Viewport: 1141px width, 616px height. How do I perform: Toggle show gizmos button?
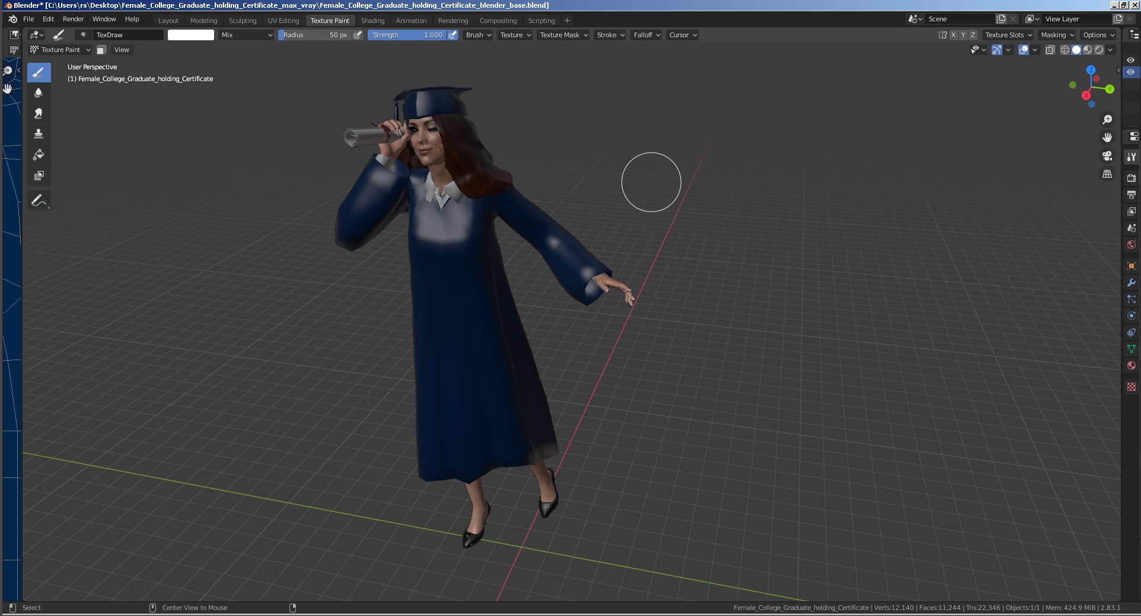[x=997, y=50]
